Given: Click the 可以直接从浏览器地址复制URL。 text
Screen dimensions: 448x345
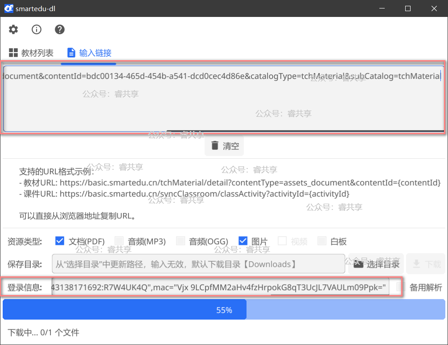Looking at the screenshot, I should point(77,216).
